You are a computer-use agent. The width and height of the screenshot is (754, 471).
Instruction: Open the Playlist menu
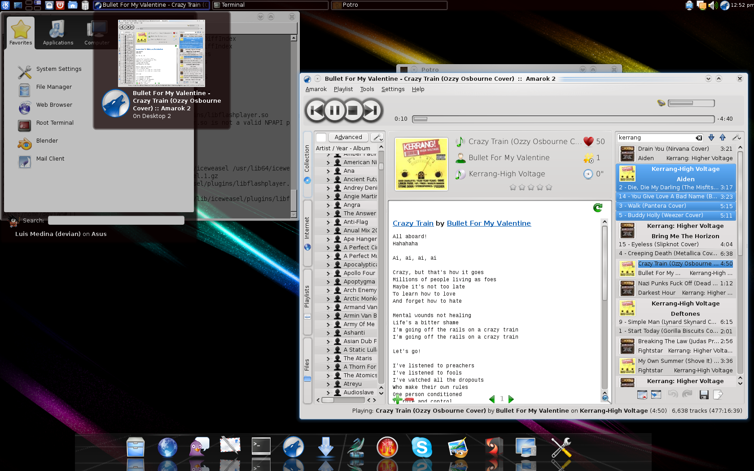(x=343, y=89)
